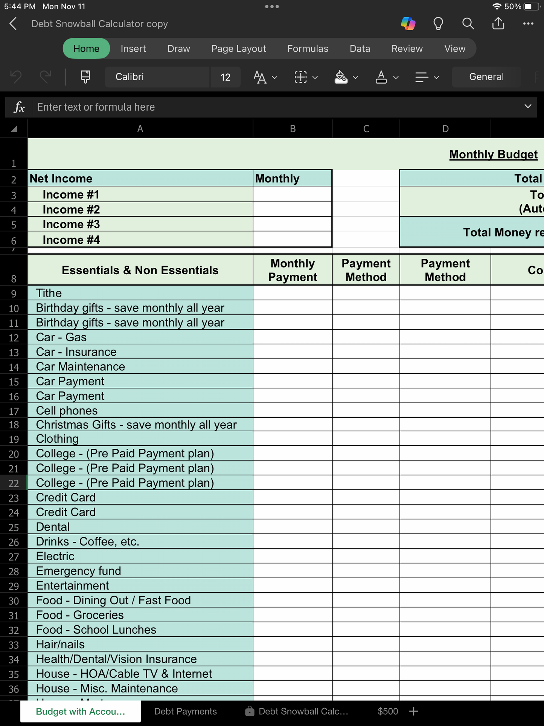Open the Copilot icon
Image resolution: width=544 pixels, height=726 pixels.
[408, 24]
